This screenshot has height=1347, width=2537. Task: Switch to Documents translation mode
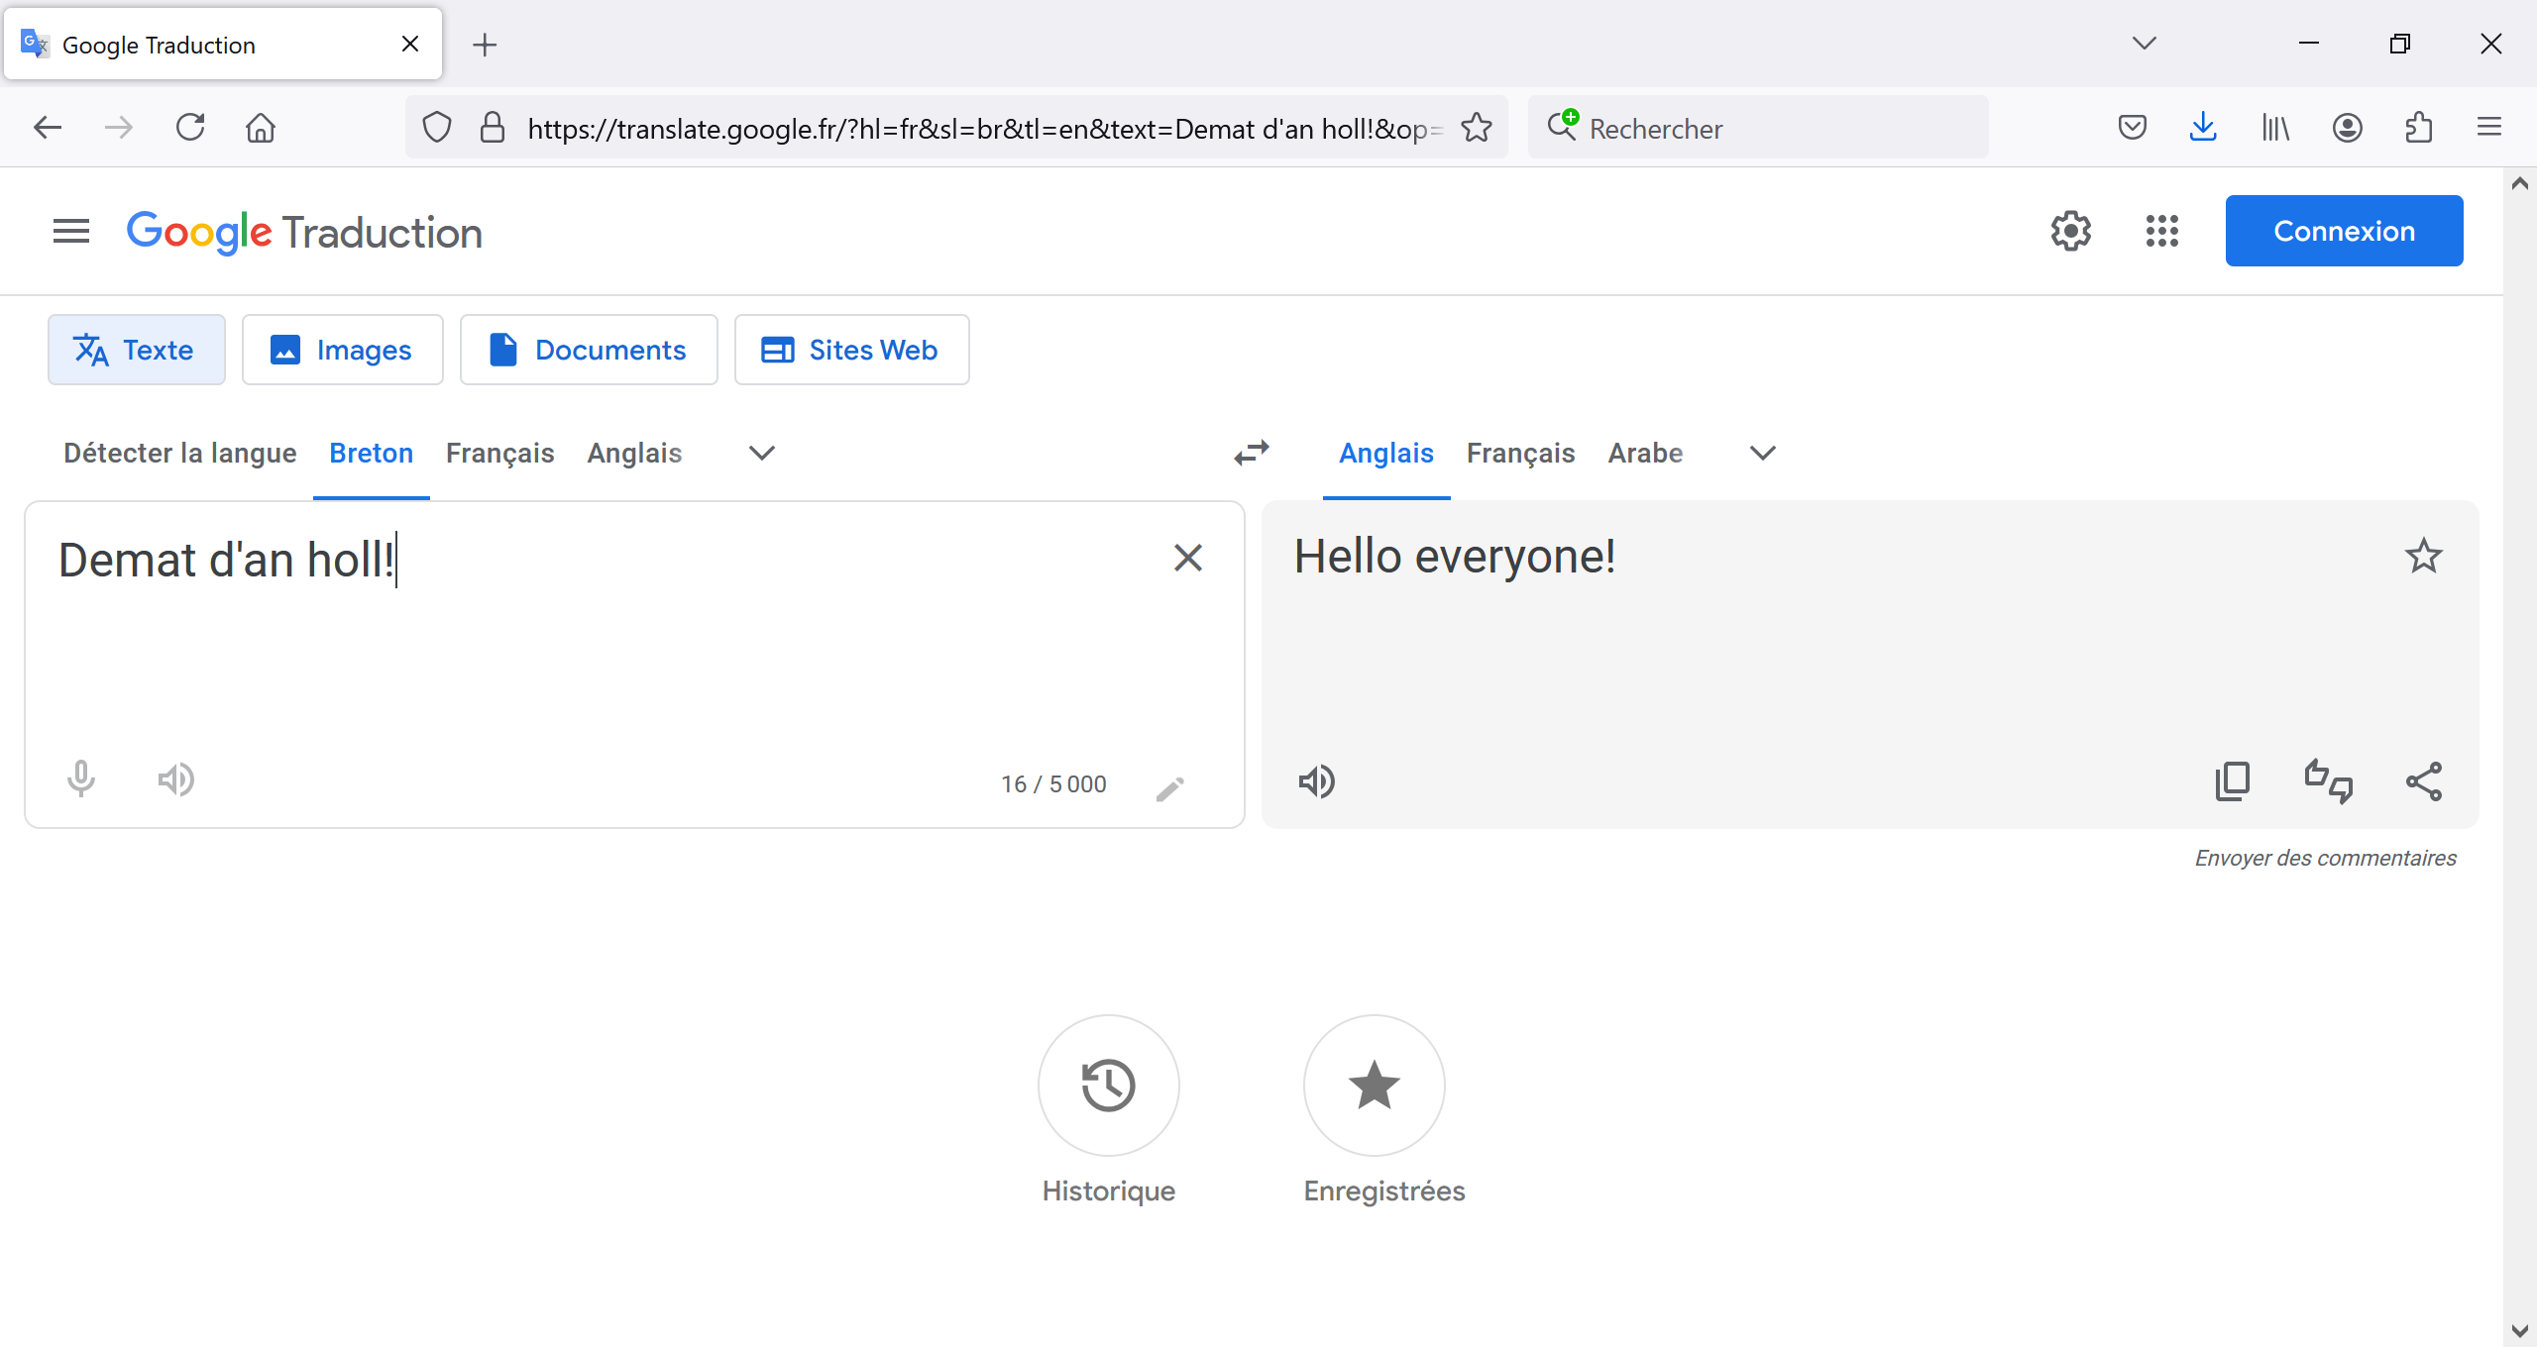(x=589, y=350)
